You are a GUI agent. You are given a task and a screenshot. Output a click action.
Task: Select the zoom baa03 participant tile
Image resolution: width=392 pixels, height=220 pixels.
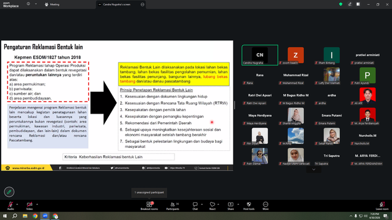296,55
